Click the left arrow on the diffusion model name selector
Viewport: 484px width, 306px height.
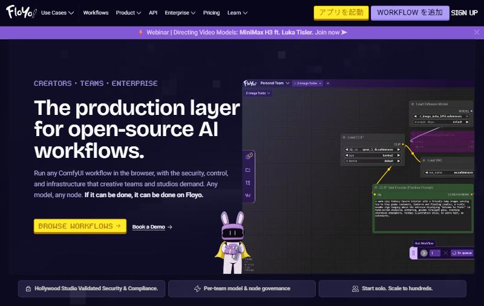point(416,116)
